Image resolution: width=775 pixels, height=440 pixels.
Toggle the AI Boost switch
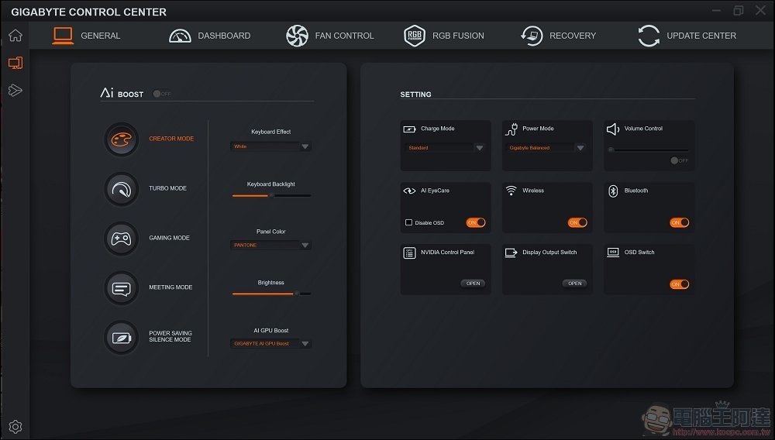(161, 93)
